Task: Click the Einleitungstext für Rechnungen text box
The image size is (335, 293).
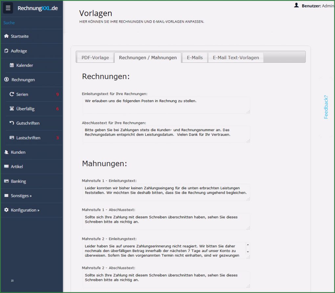Action: point(166,105)
